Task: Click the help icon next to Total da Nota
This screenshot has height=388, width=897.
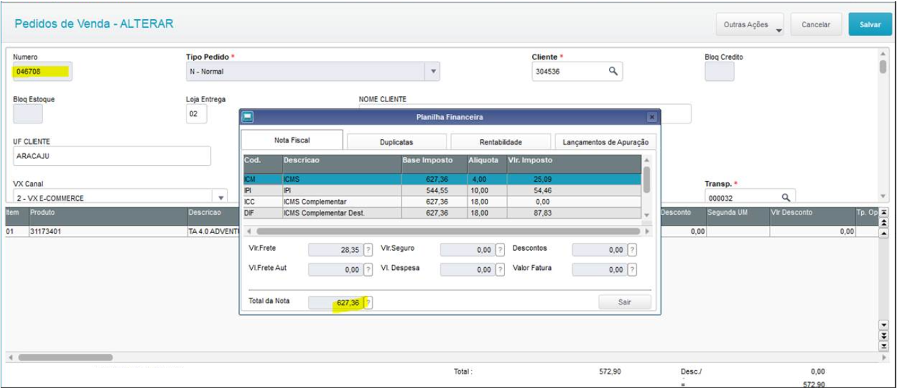Action: (x=369, y=302)
